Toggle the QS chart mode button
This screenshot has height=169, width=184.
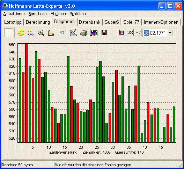130,32
